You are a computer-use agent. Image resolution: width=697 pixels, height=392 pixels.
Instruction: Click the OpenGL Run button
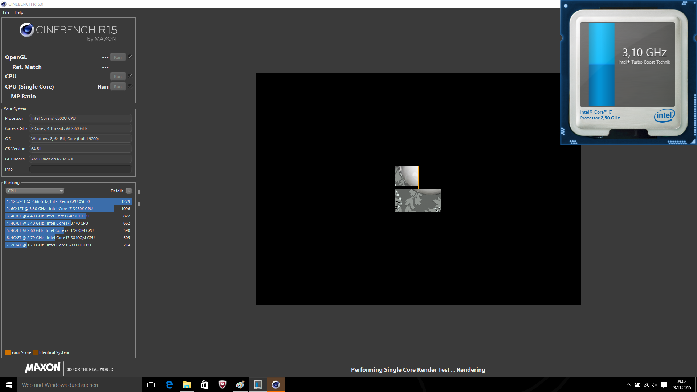pos(118,57)
